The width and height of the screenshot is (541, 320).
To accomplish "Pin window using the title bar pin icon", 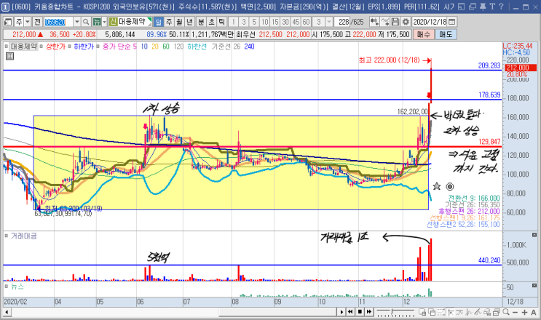I will coord(483,7).
